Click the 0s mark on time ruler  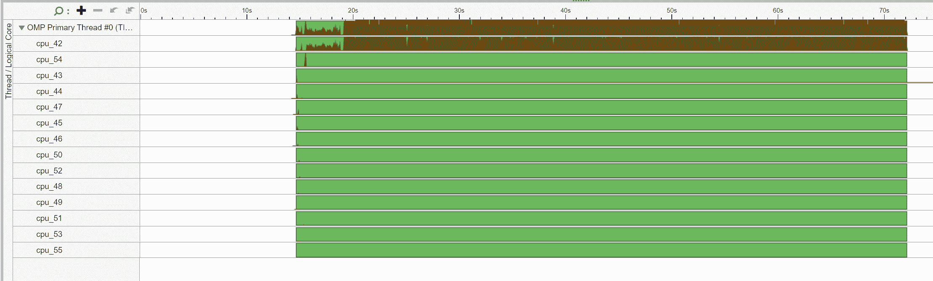[x=144, y=11]
